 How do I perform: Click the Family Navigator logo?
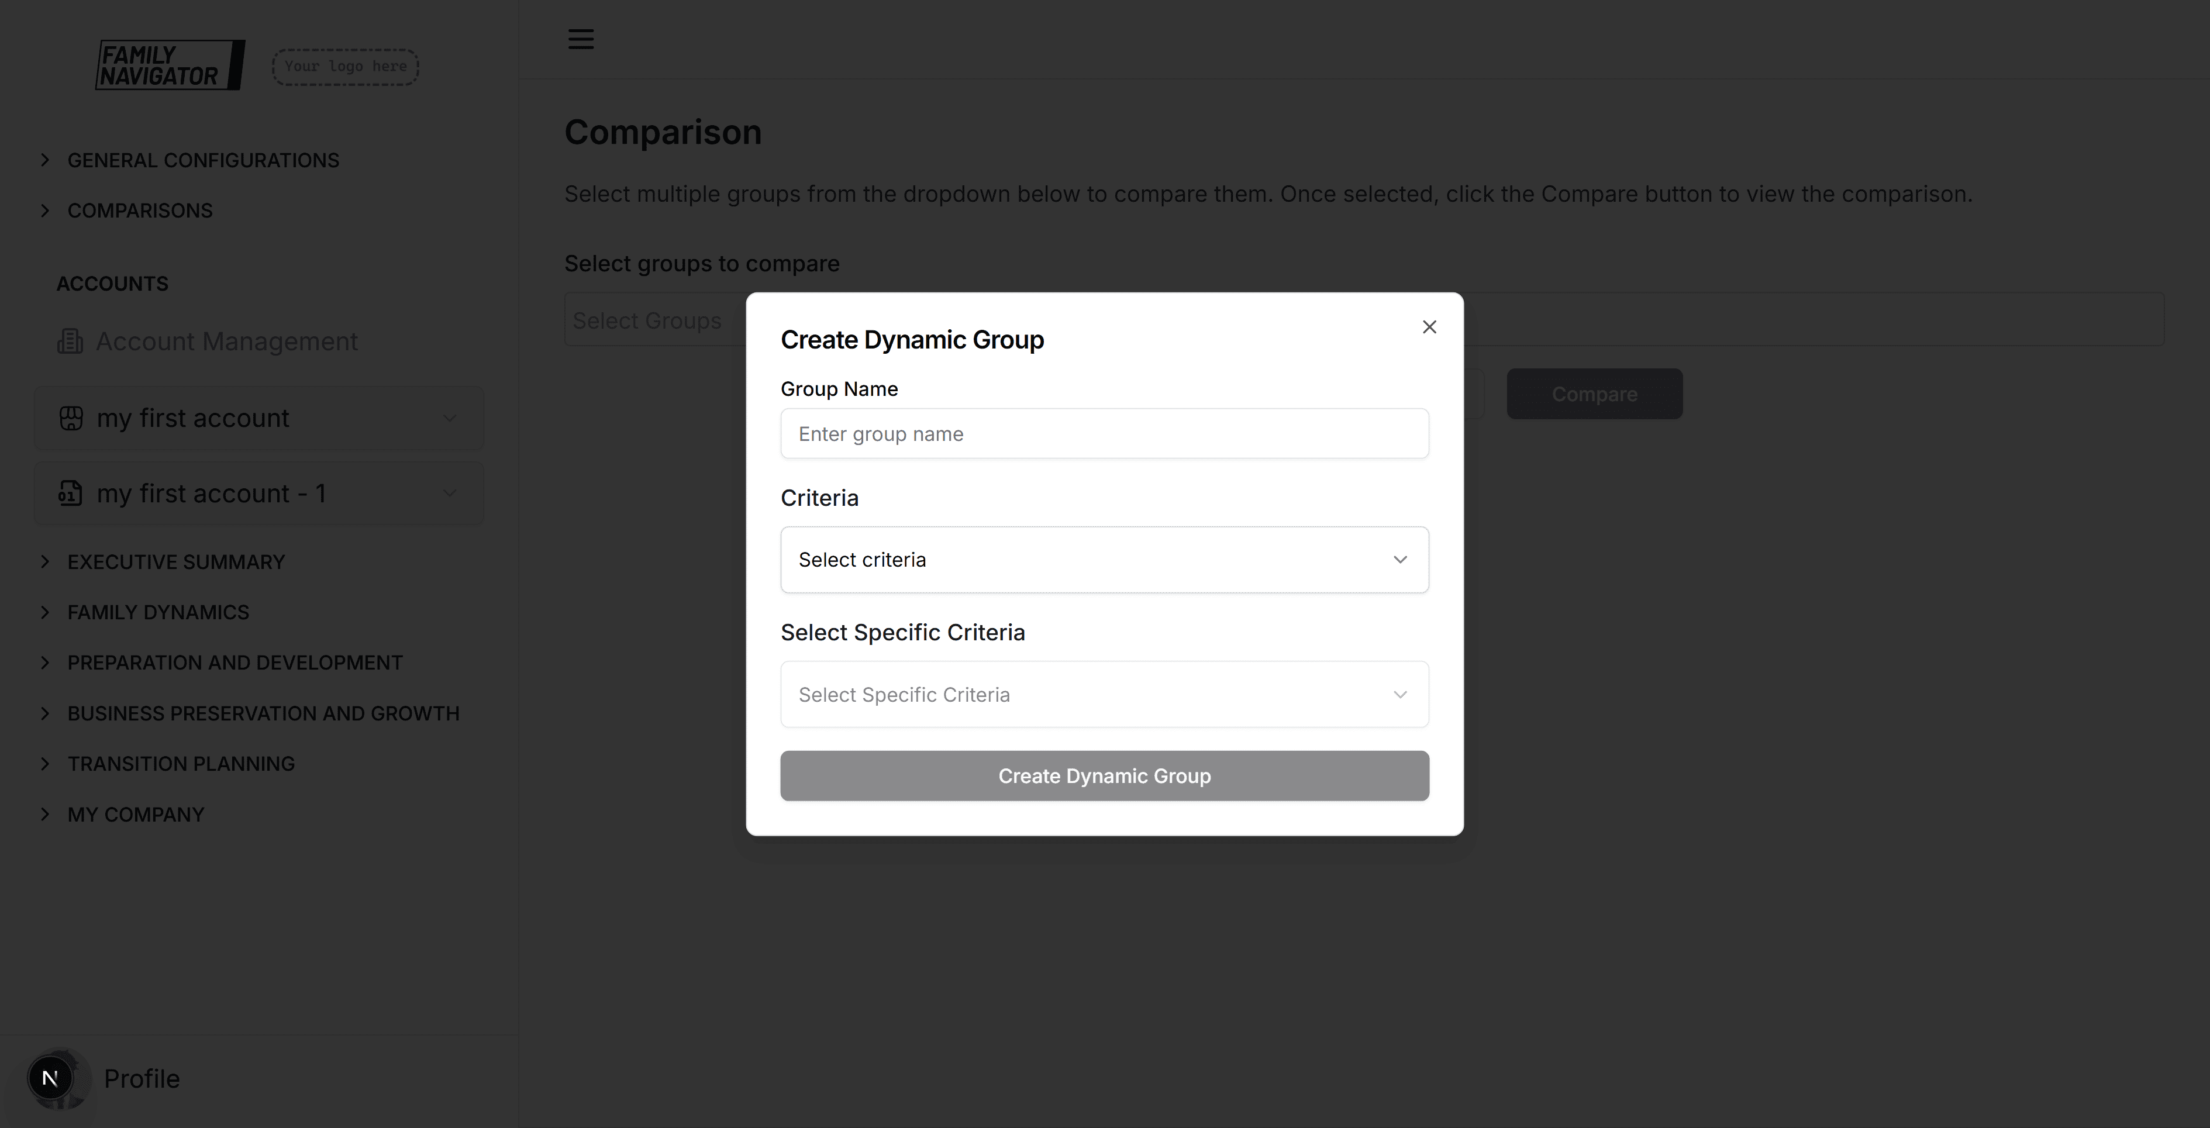(170, 65)
